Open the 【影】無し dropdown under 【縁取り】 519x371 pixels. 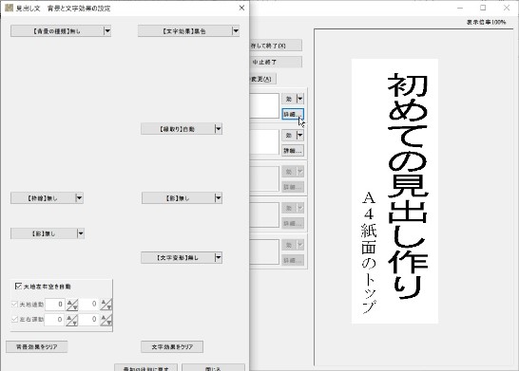[182, 198]
